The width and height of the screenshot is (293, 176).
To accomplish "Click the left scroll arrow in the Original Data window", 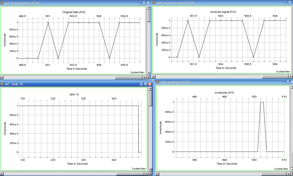I will coord(2,77).
